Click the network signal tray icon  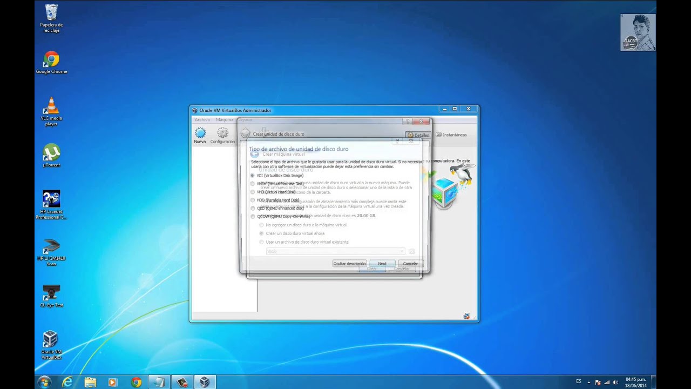607,382
